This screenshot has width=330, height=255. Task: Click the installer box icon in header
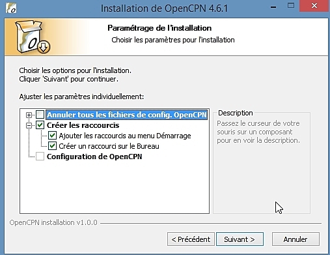33,37
